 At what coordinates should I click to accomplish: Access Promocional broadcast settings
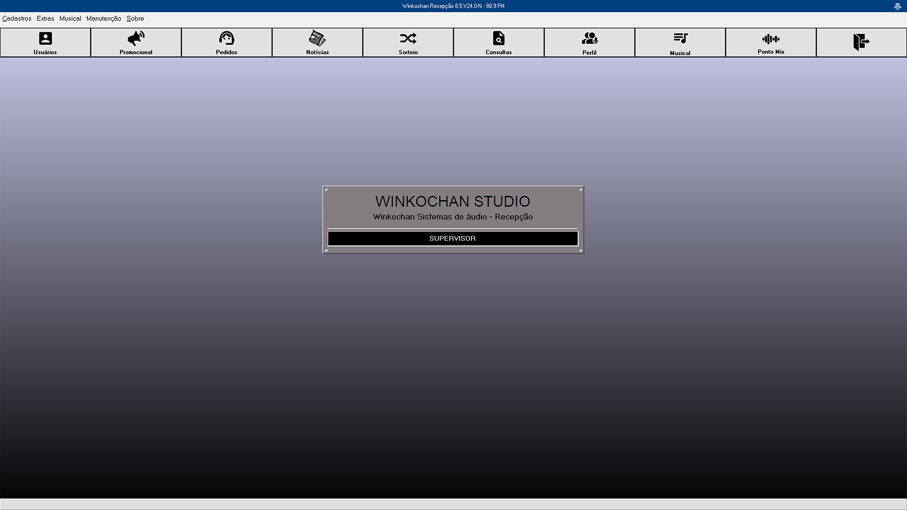point(136,42)
